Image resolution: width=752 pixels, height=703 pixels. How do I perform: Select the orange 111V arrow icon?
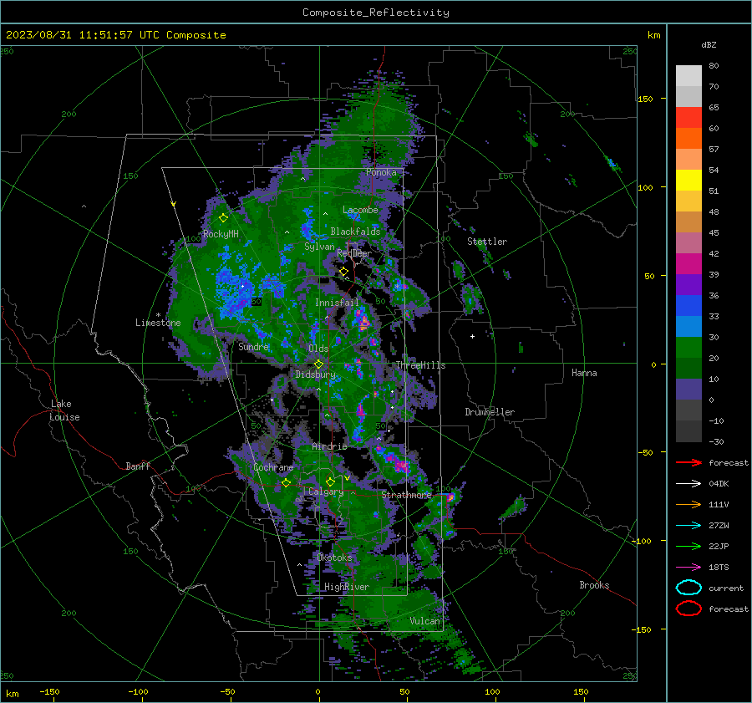pos(688,504)
